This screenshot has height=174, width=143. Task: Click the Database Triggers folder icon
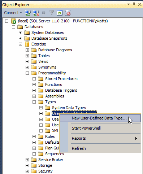point(40,90)
